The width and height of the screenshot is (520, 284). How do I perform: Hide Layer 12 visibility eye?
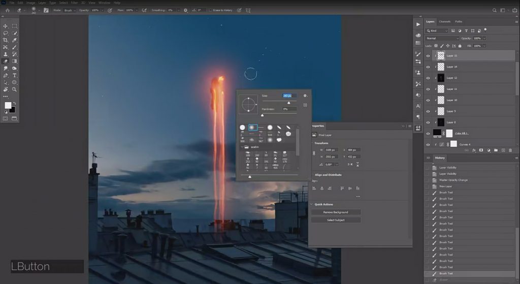[428, 78]
